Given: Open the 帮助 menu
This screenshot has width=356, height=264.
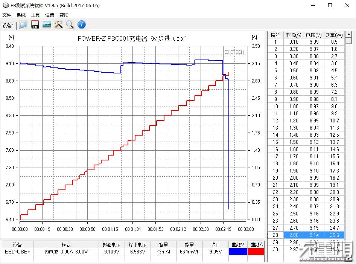Looking at the screenshot, I should [x=64, y=15].
